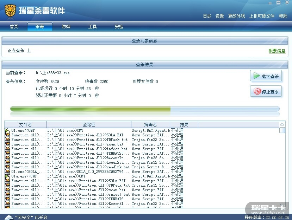Switch to the 安检 tab

tap(119, 27)
